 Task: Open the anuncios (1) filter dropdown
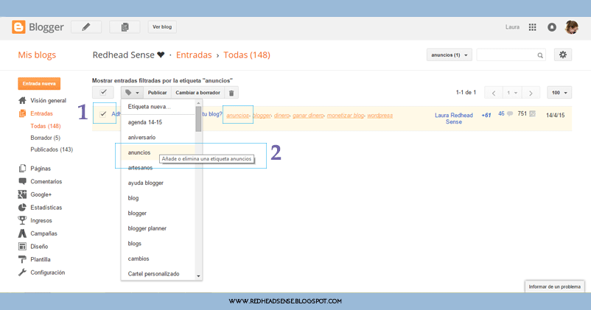coord(450,55)
